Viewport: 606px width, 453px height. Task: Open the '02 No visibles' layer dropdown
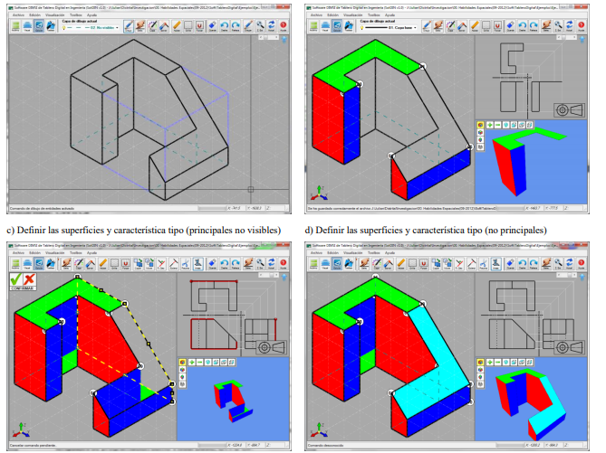pos(119,28)
